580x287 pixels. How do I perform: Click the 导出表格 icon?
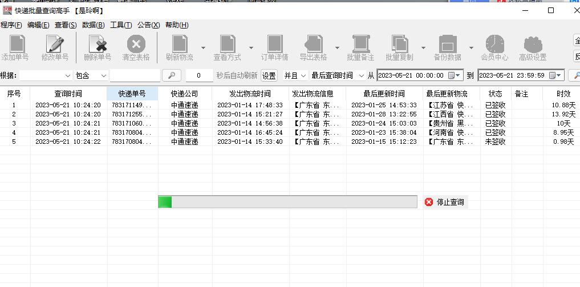[x=314, y=44]
